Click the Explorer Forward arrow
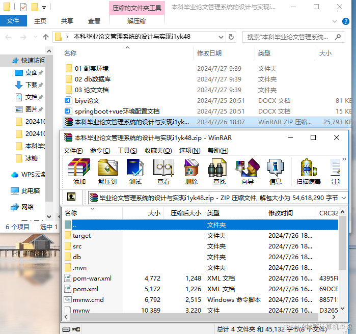Image resolution: width=356 pixels, height=334 pixels. (x=23, y=37)
